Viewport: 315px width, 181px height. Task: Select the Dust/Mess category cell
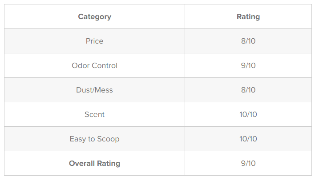[94, 90]
